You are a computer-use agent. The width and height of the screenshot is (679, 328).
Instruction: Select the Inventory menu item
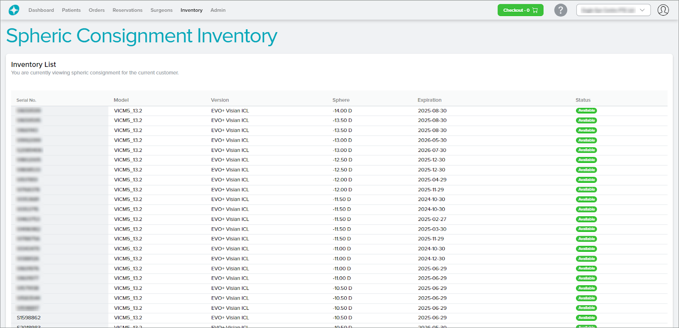[x=192, y=10]
